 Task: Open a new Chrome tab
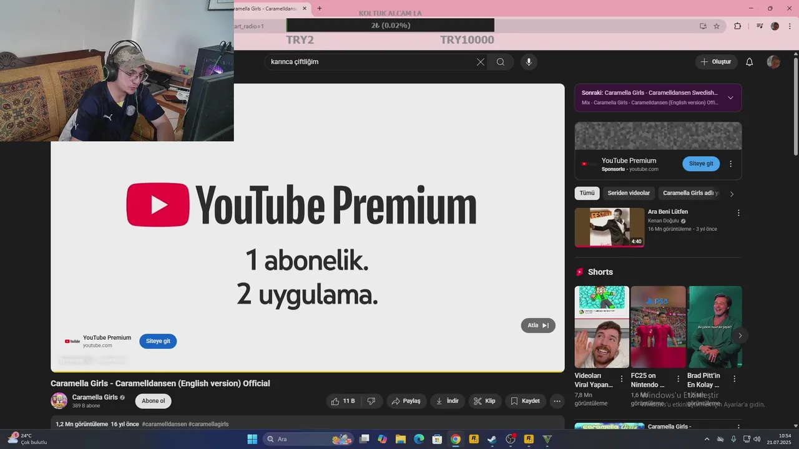point(320,8)
